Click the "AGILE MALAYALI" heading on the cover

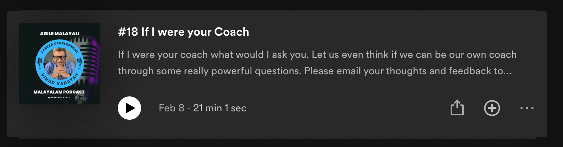point(59,33)
